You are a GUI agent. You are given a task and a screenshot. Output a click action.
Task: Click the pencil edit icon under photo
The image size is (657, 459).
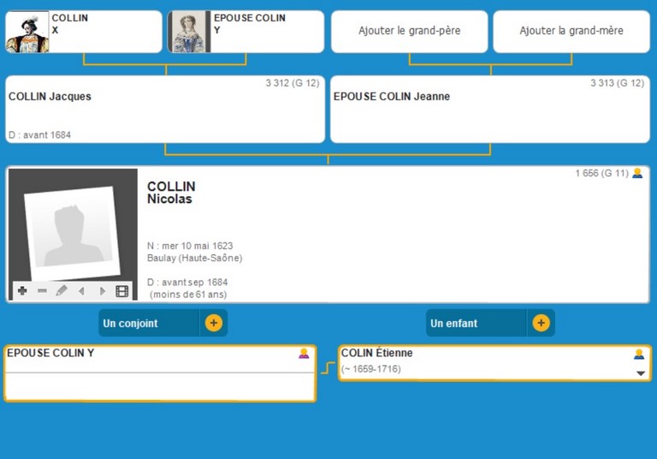pyautogui.click(x=62, y=291)
